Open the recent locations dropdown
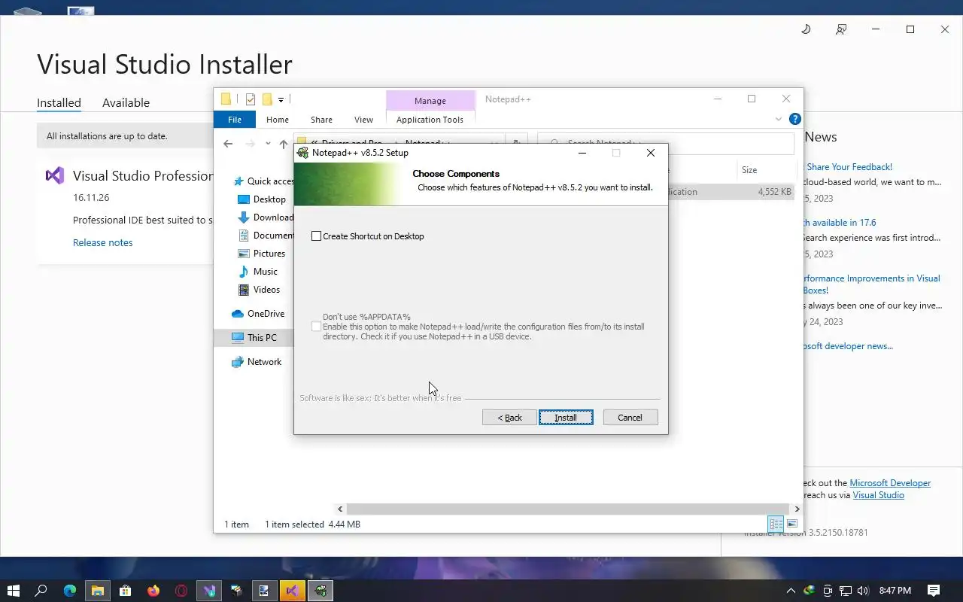 [x=268, y=144]
